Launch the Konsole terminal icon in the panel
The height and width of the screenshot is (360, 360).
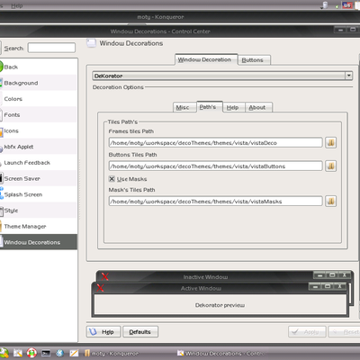(x=46, y=353)
